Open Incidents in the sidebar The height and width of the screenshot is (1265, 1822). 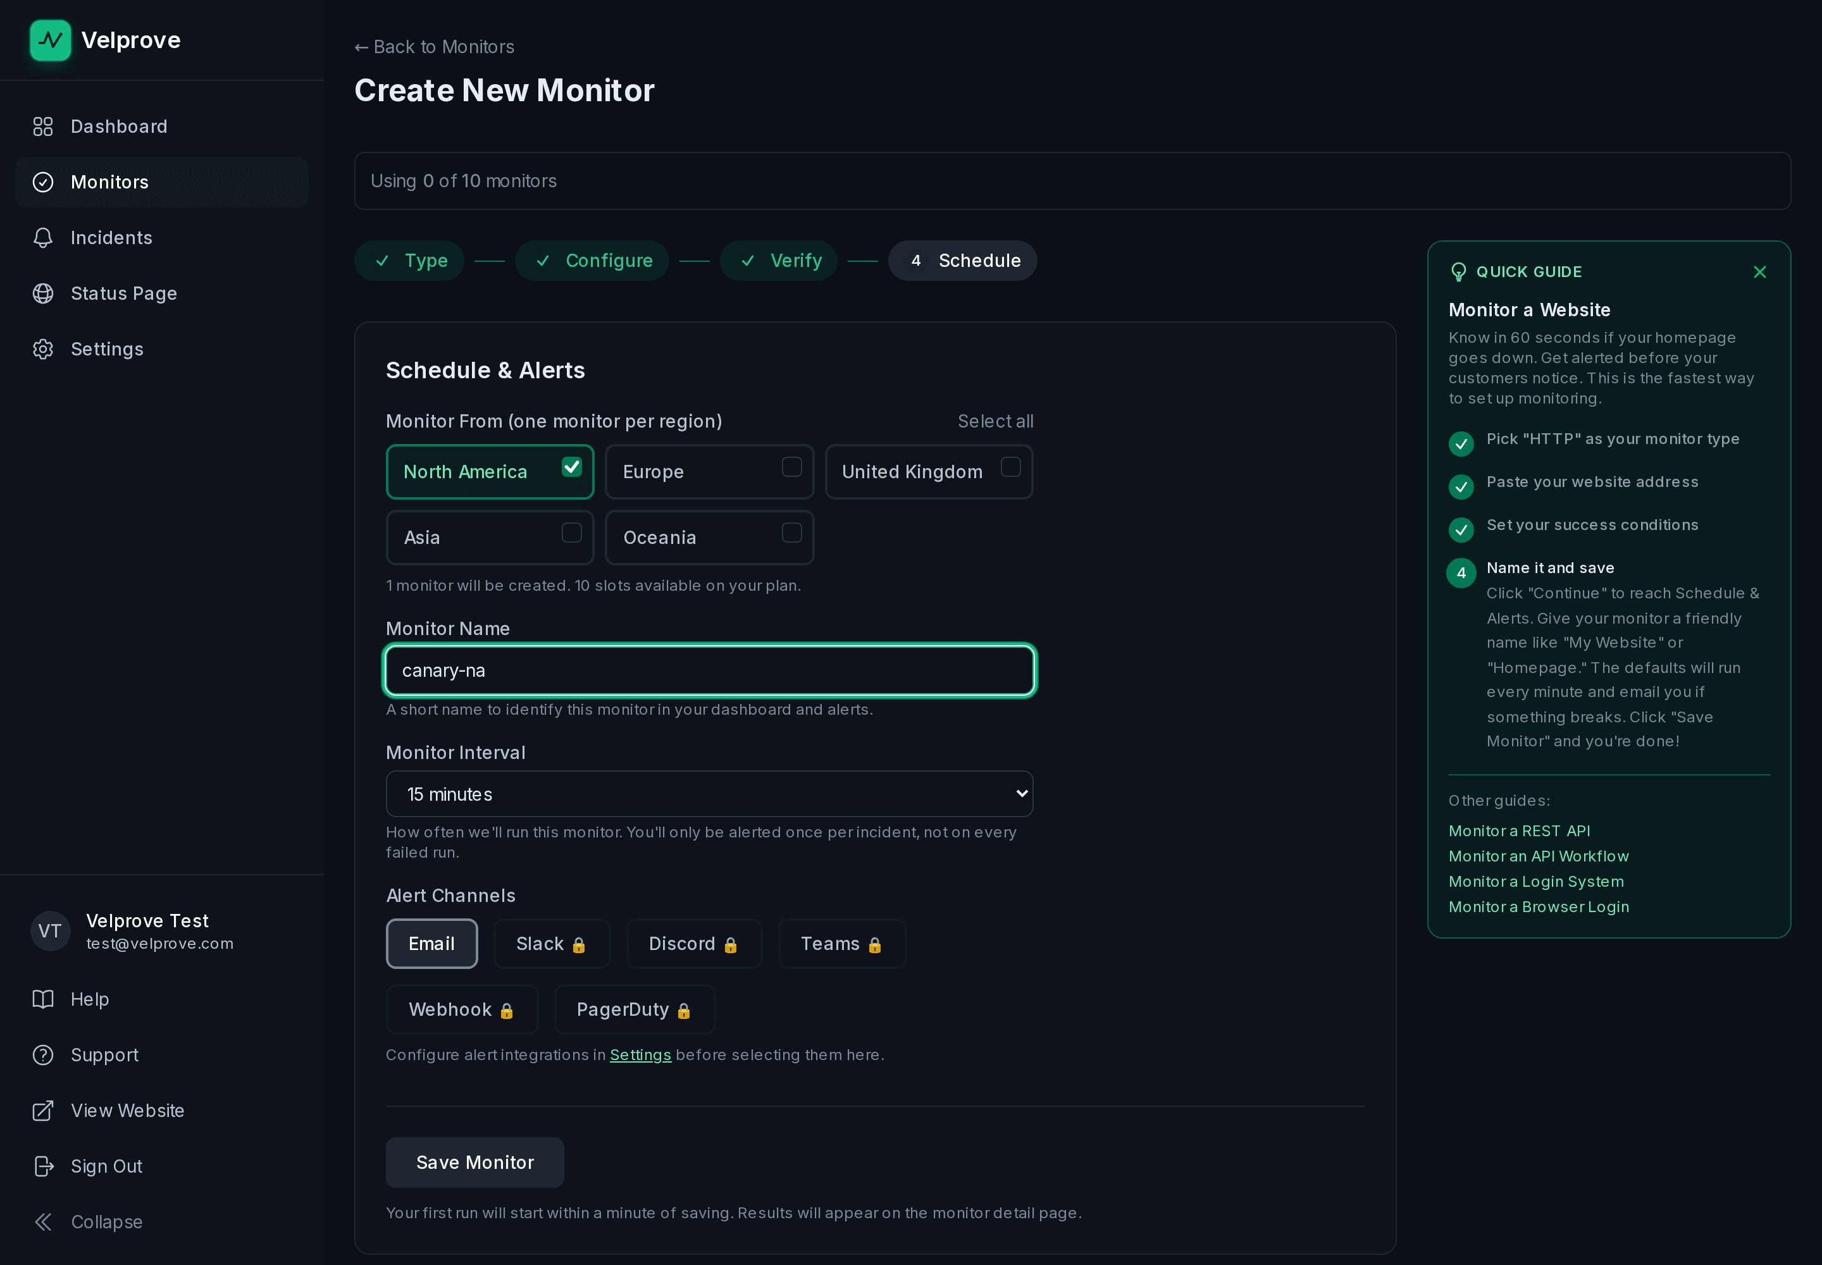[162, 238]
